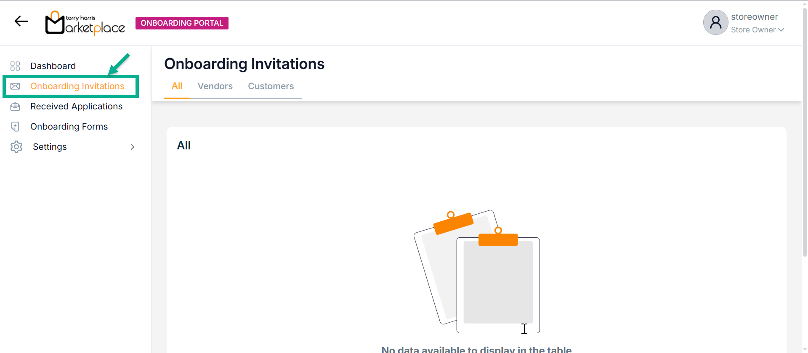Screen dimensions: 808x353
Task: Switch to the Vendors tab
Action: pos(215,86)
